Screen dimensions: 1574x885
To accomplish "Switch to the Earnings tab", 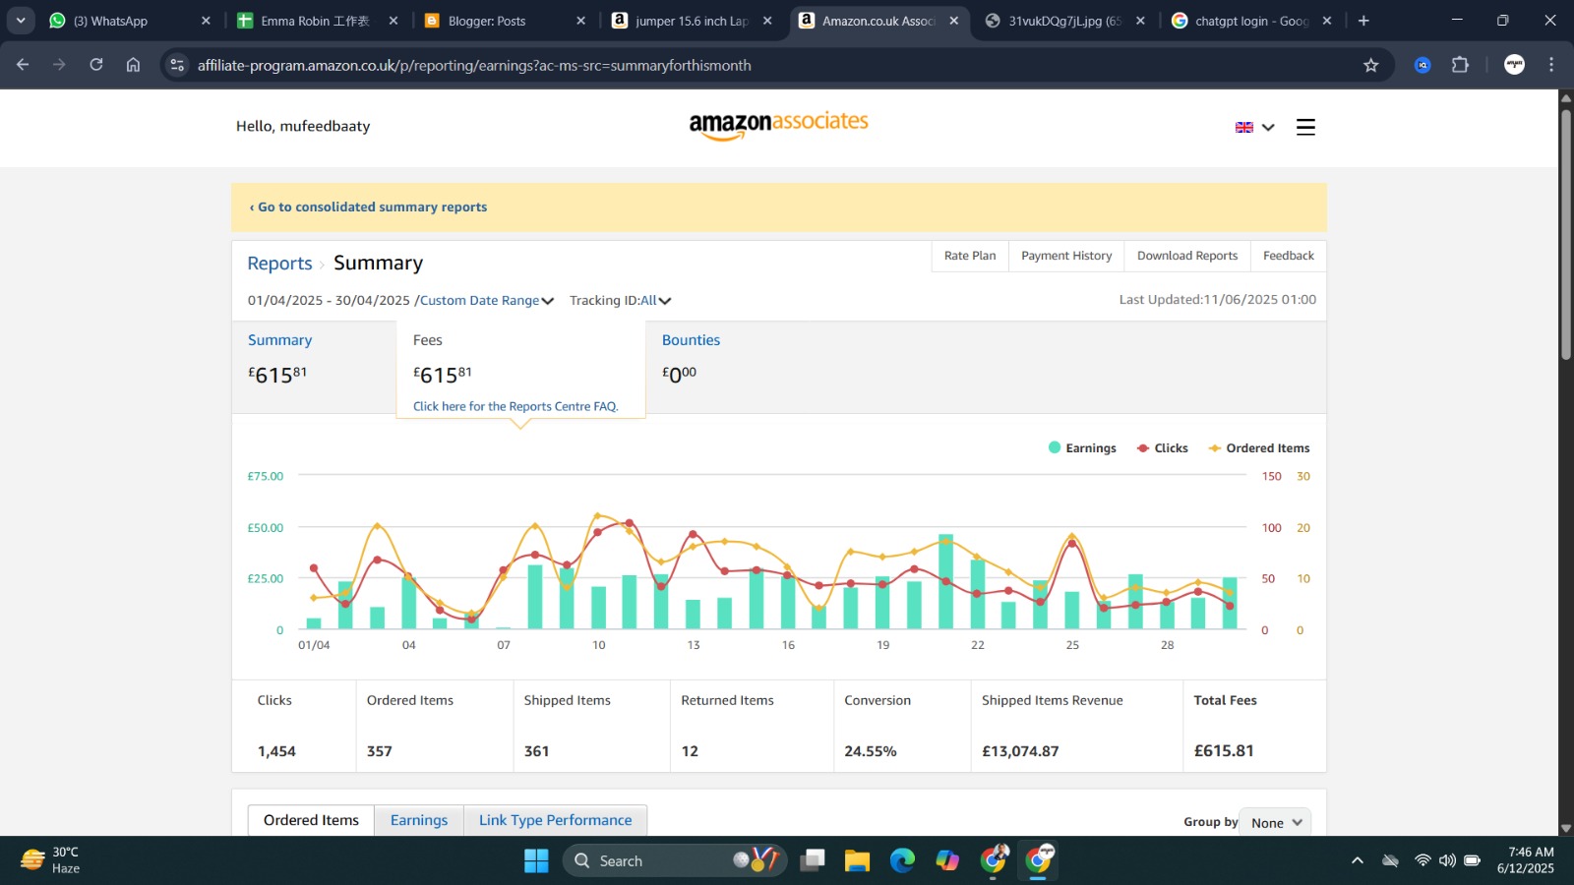I will click(418, 820).
